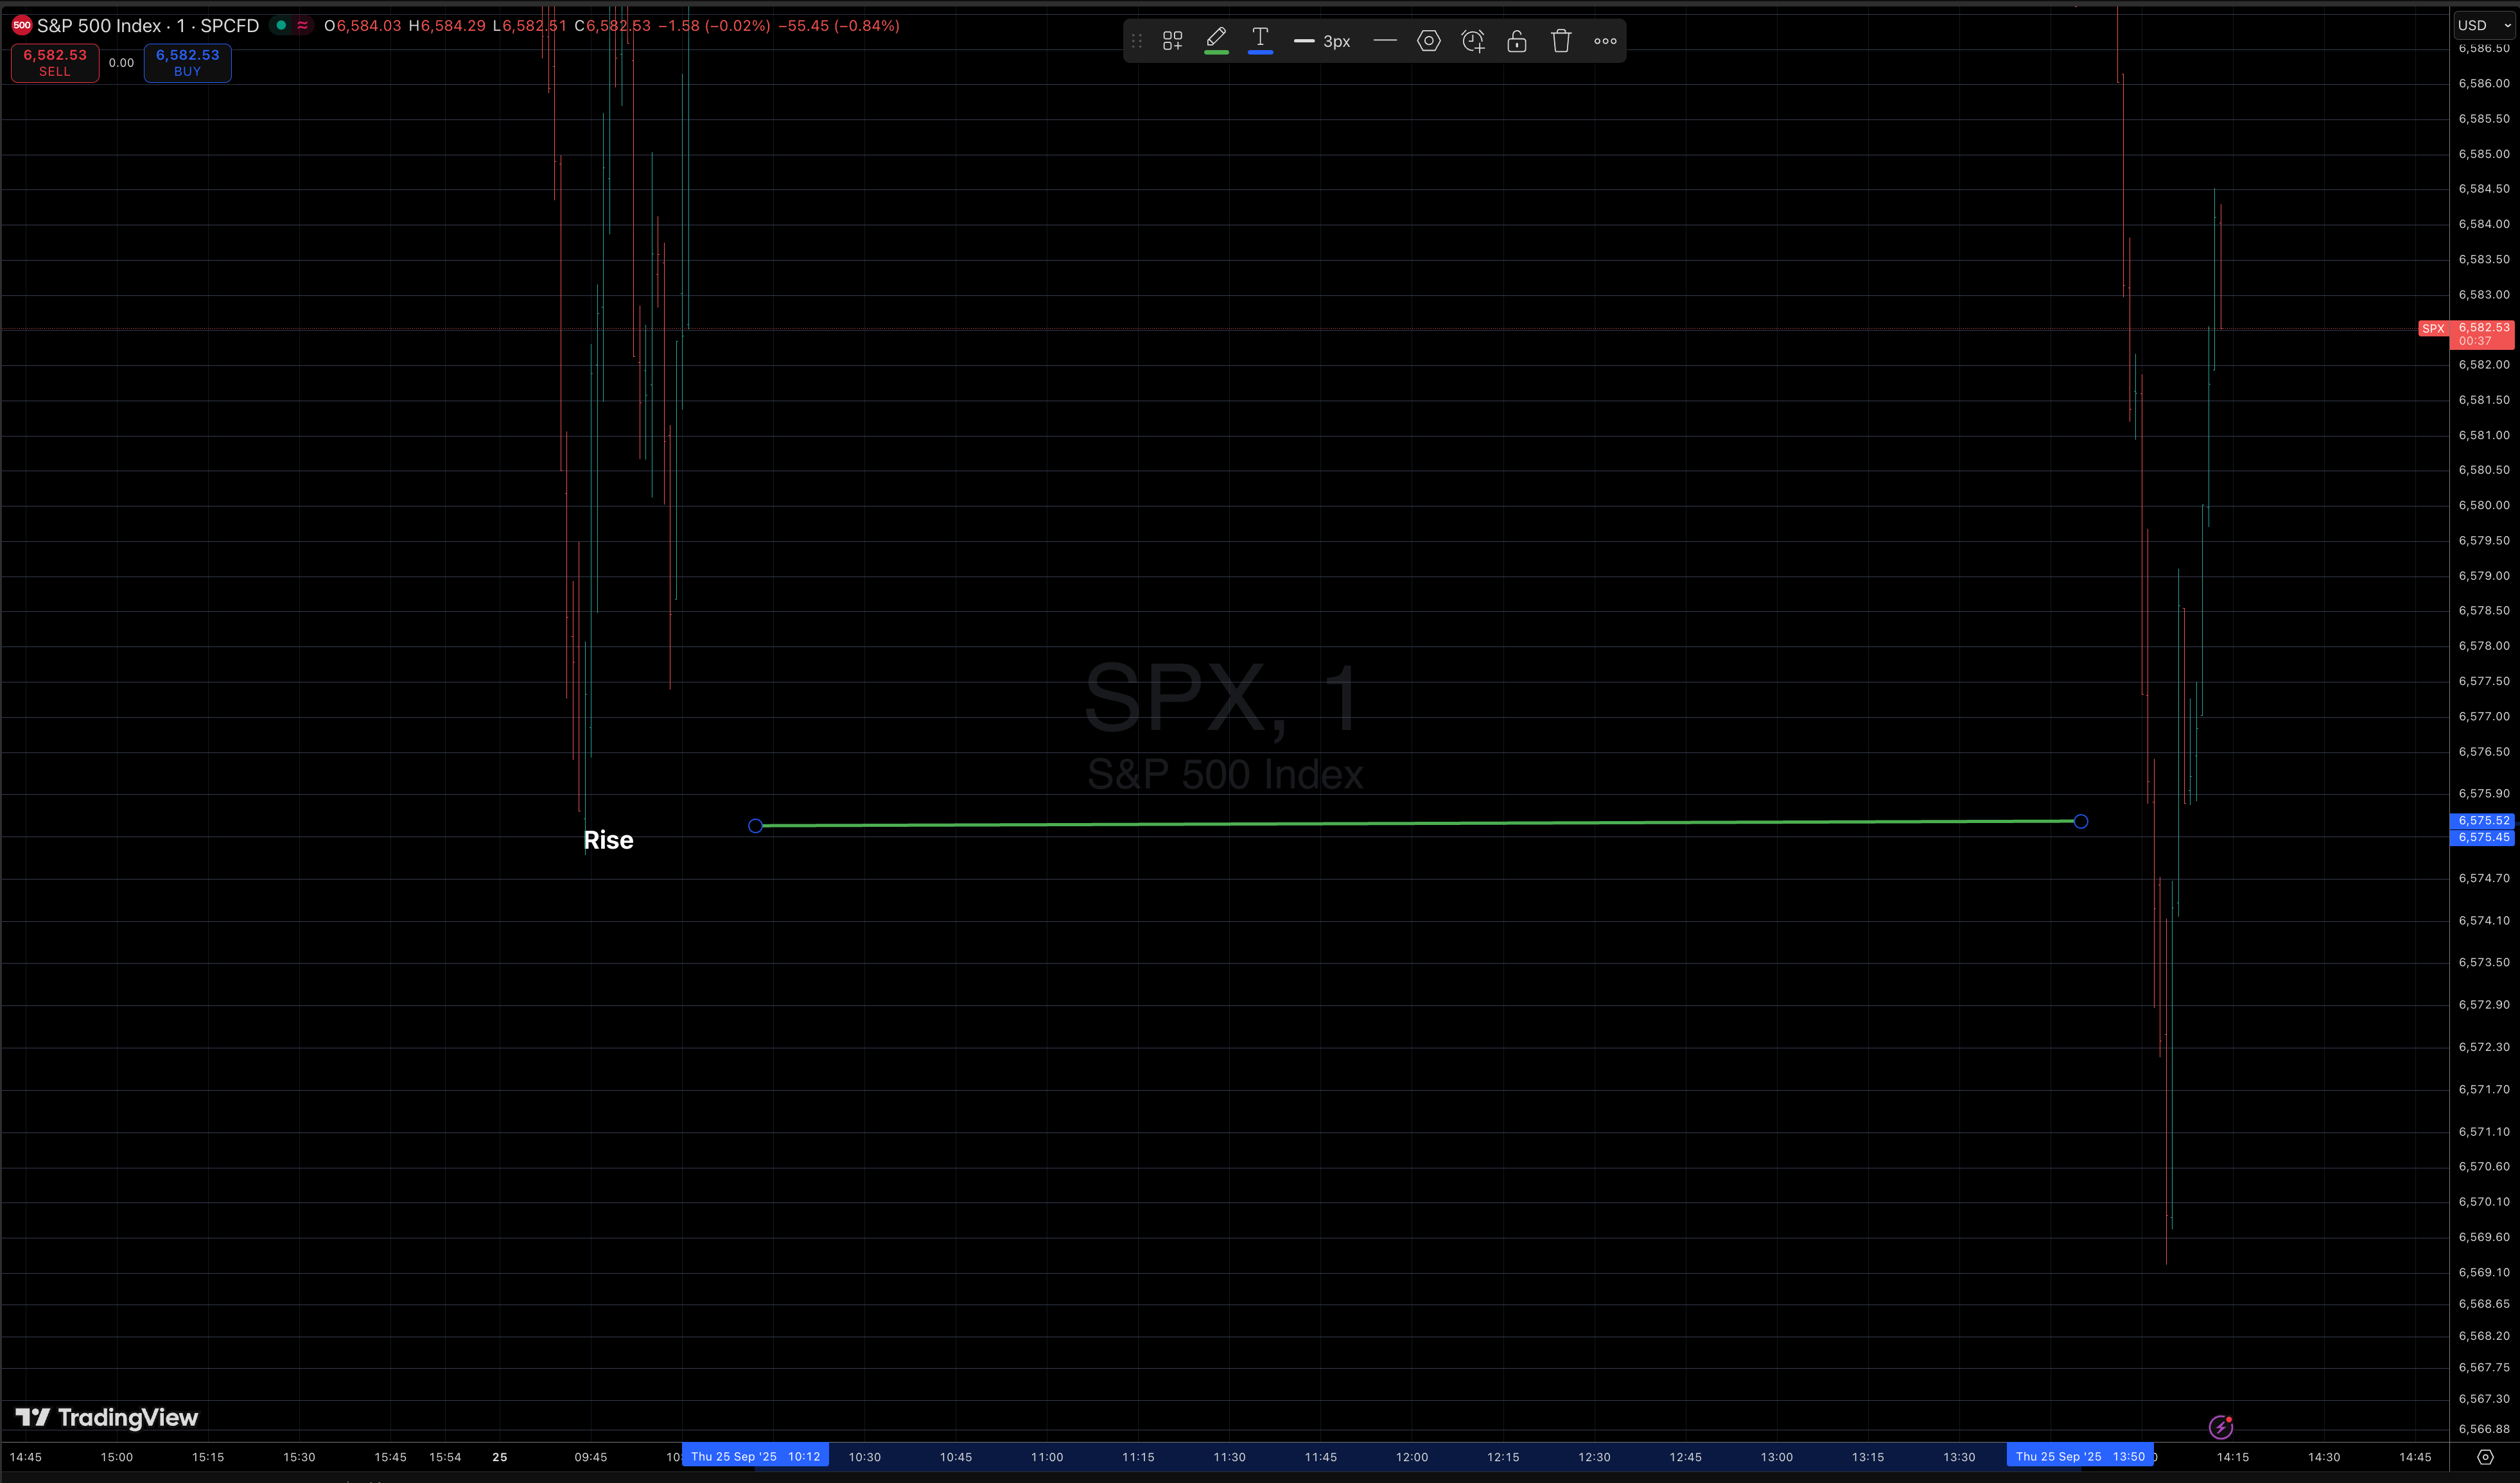Click the red SELL price button
Image resolution: width=2520 pixels, height=1483 pixels.
[x=55, y=62]
